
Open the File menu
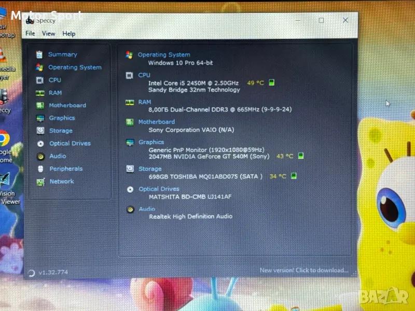pos(31,34)
